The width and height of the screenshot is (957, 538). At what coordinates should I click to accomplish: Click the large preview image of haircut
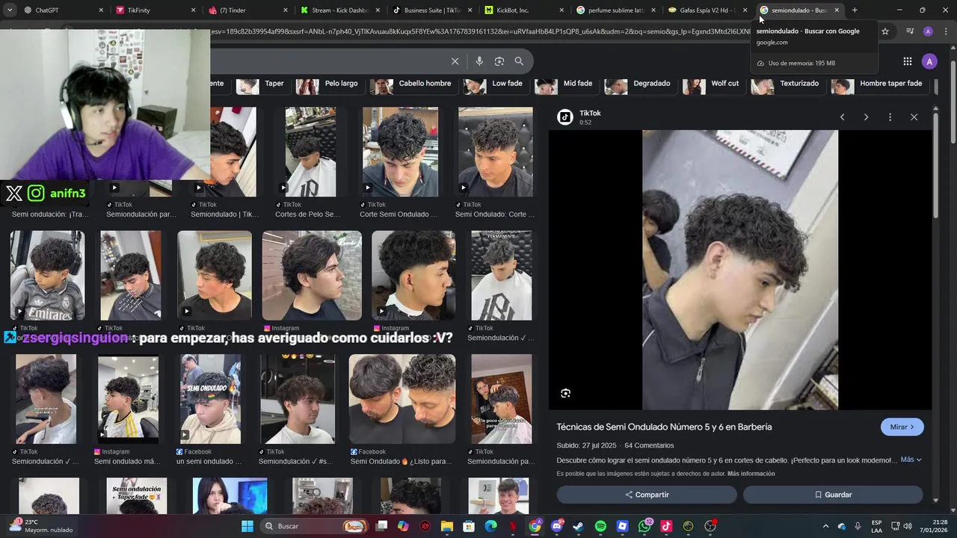(740, 270)
